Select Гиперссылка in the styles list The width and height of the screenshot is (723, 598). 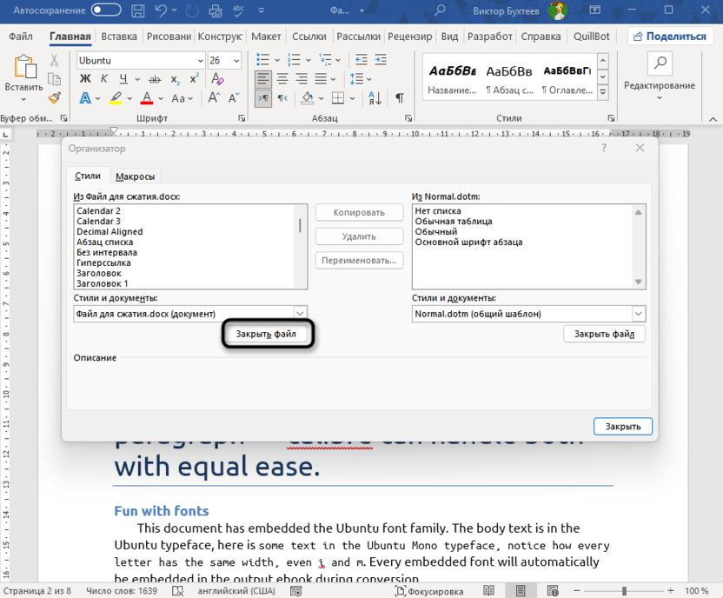[x=104, y=262]
